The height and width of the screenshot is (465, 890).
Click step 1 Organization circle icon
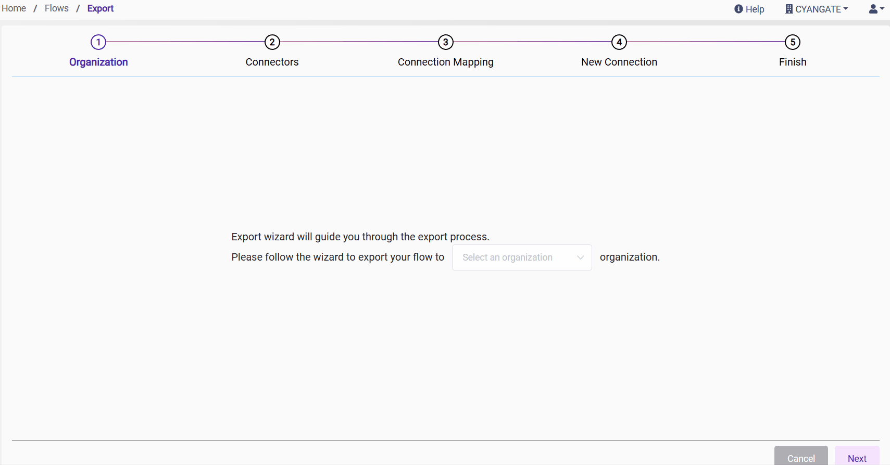[98, 42]
